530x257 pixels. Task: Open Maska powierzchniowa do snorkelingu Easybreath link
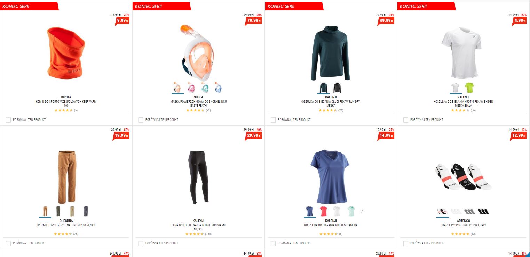point(198,103)
